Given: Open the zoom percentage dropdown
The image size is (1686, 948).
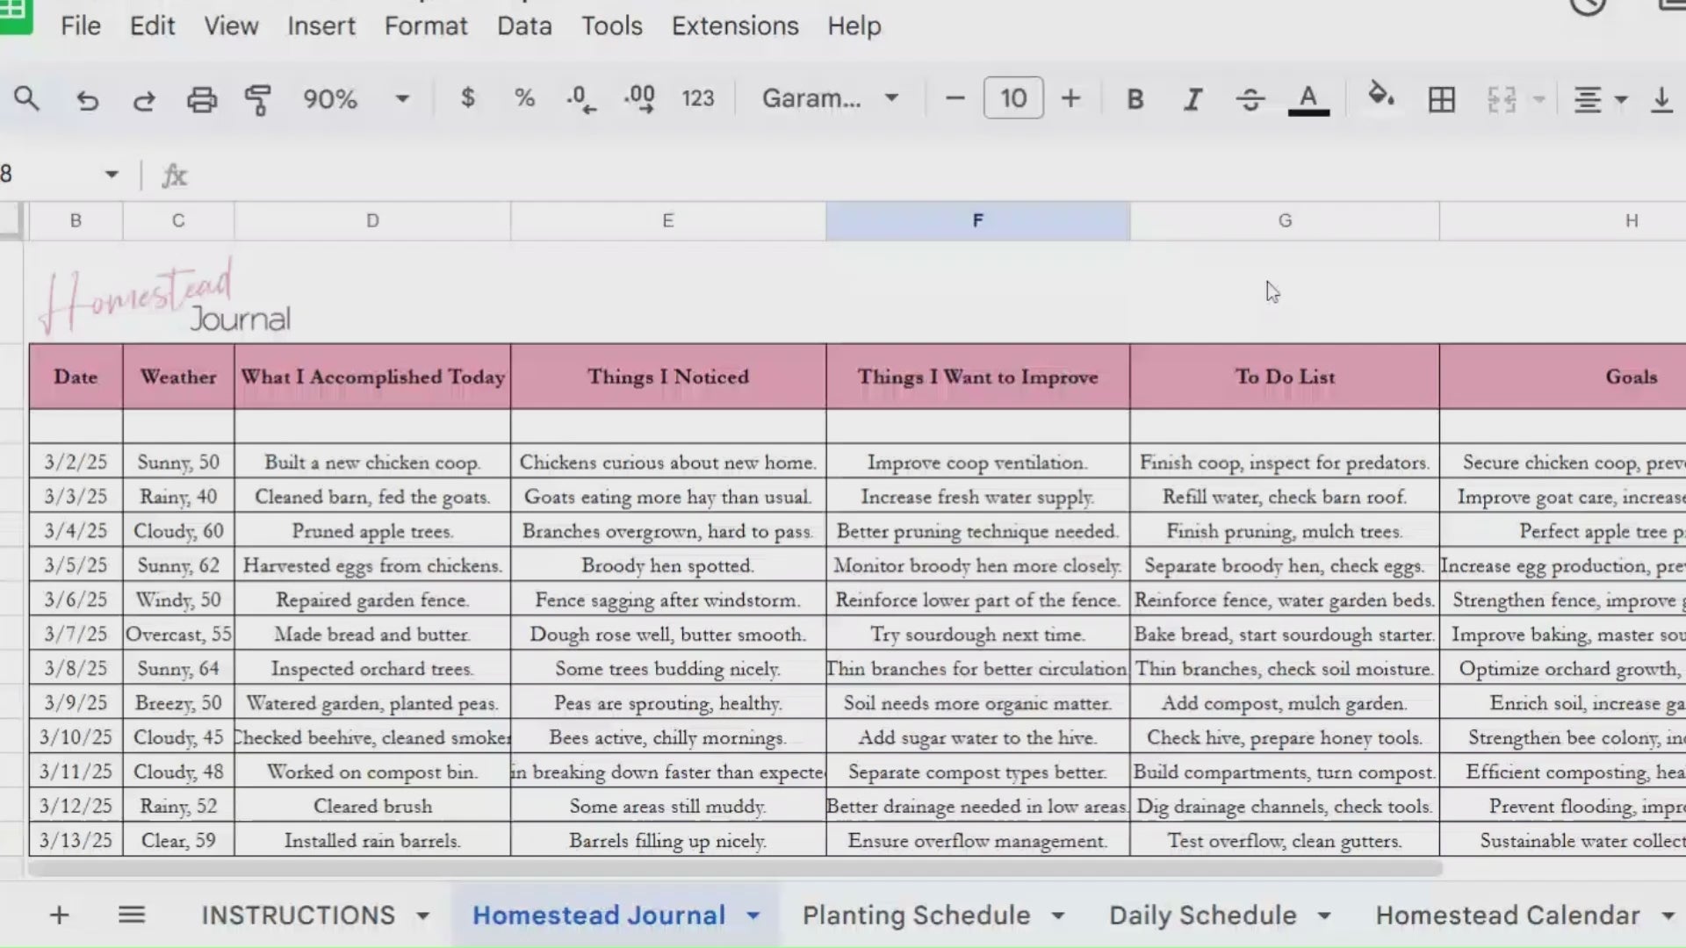Looking at the screenshot, I should coord(401,98).
